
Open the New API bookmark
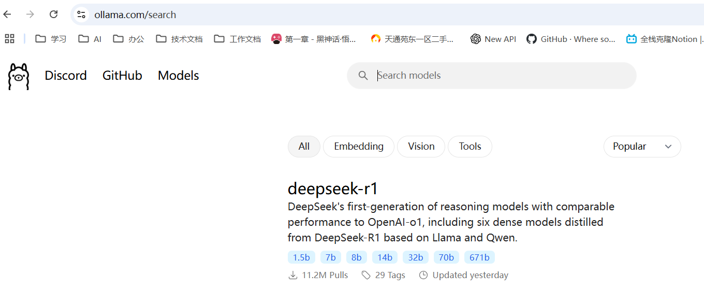coord(493,39)
